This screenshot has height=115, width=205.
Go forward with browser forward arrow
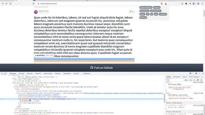(6, 4)
